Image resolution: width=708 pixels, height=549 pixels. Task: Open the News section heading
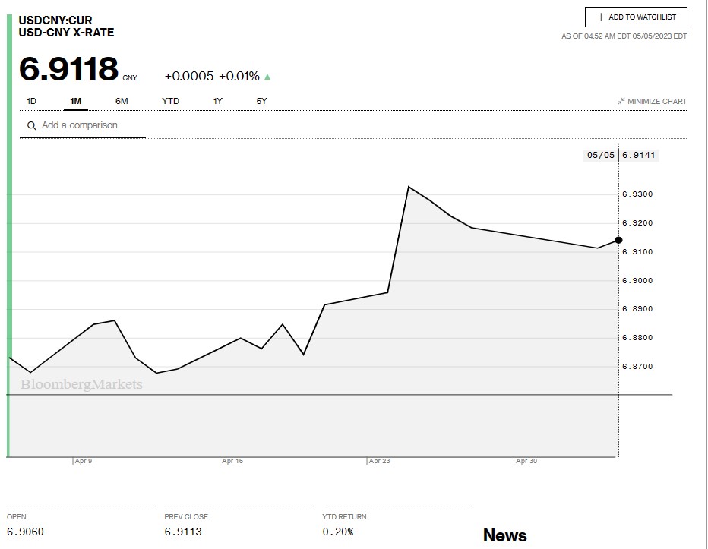pyautogui.click(x=504, y=535)
